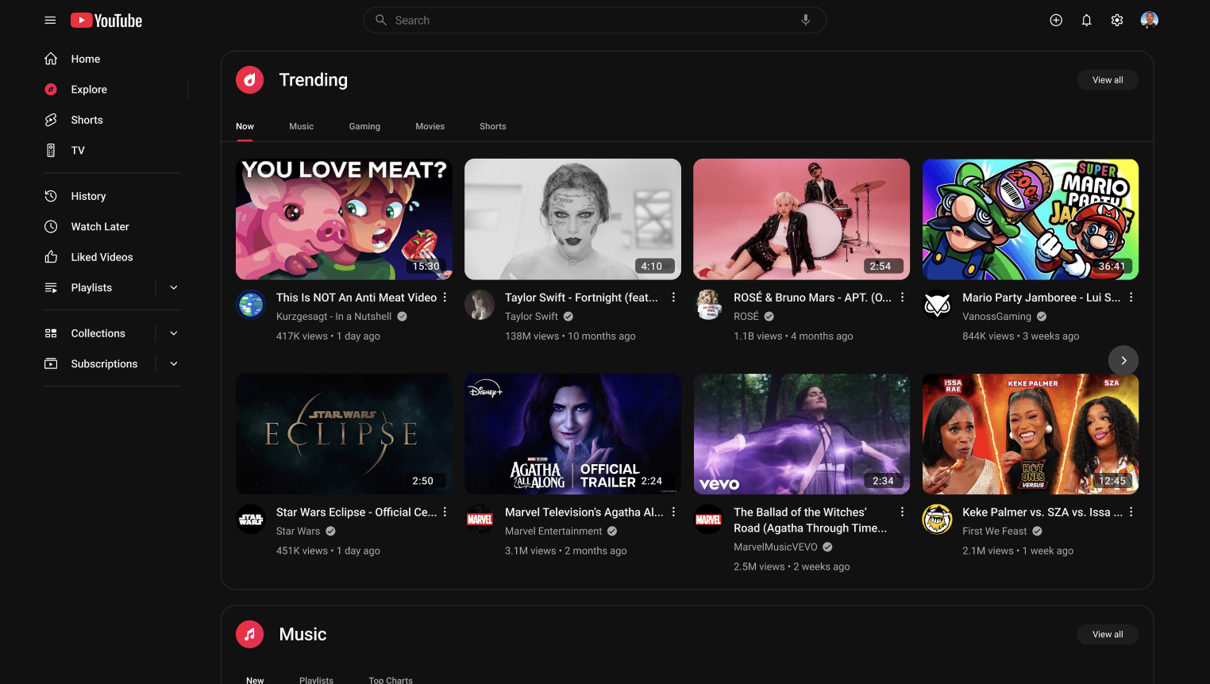Click Kurzgesagt channel avatar

[251, 305]
